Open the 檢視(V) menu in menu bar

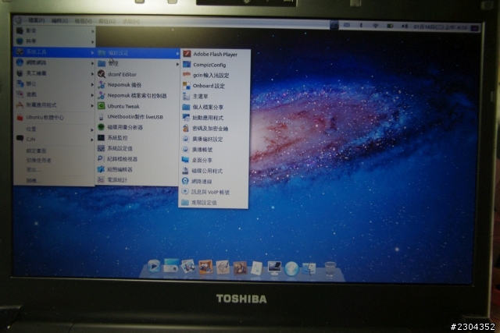tap(84, 21)
